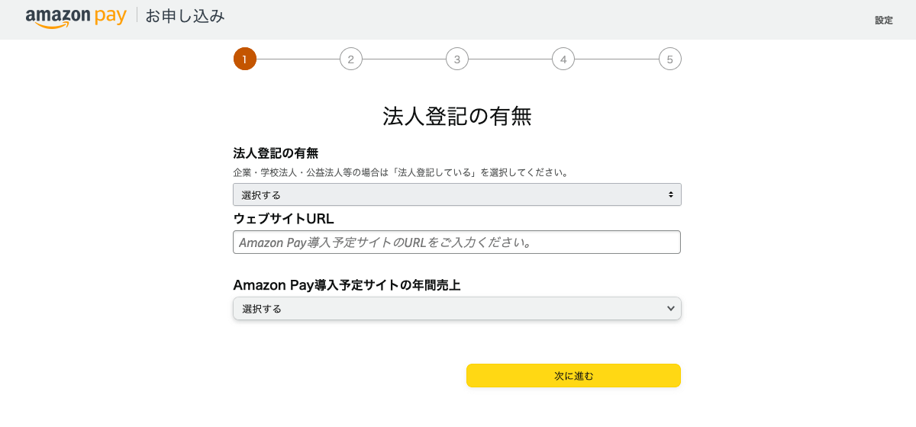916x427 pixels.
Task: Click the large 法人登記の有無 page heading
Action: pos(456,117)
